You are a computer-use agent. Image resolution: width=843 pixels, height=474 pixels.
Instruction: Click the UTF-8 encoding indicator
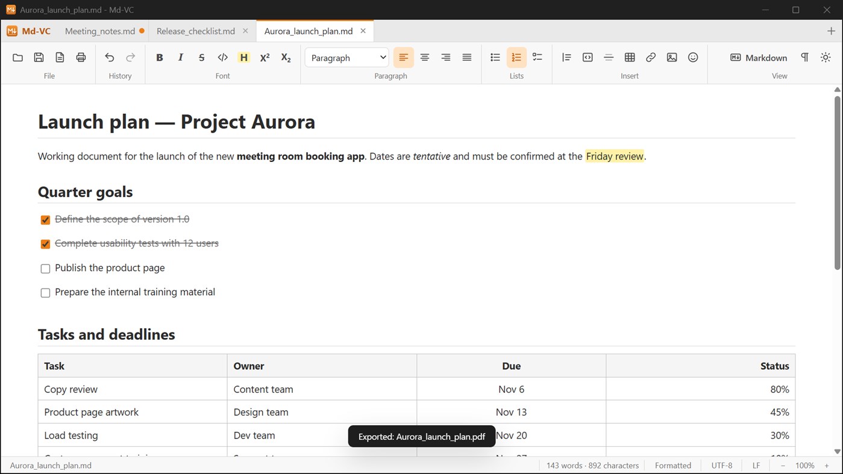722,466
